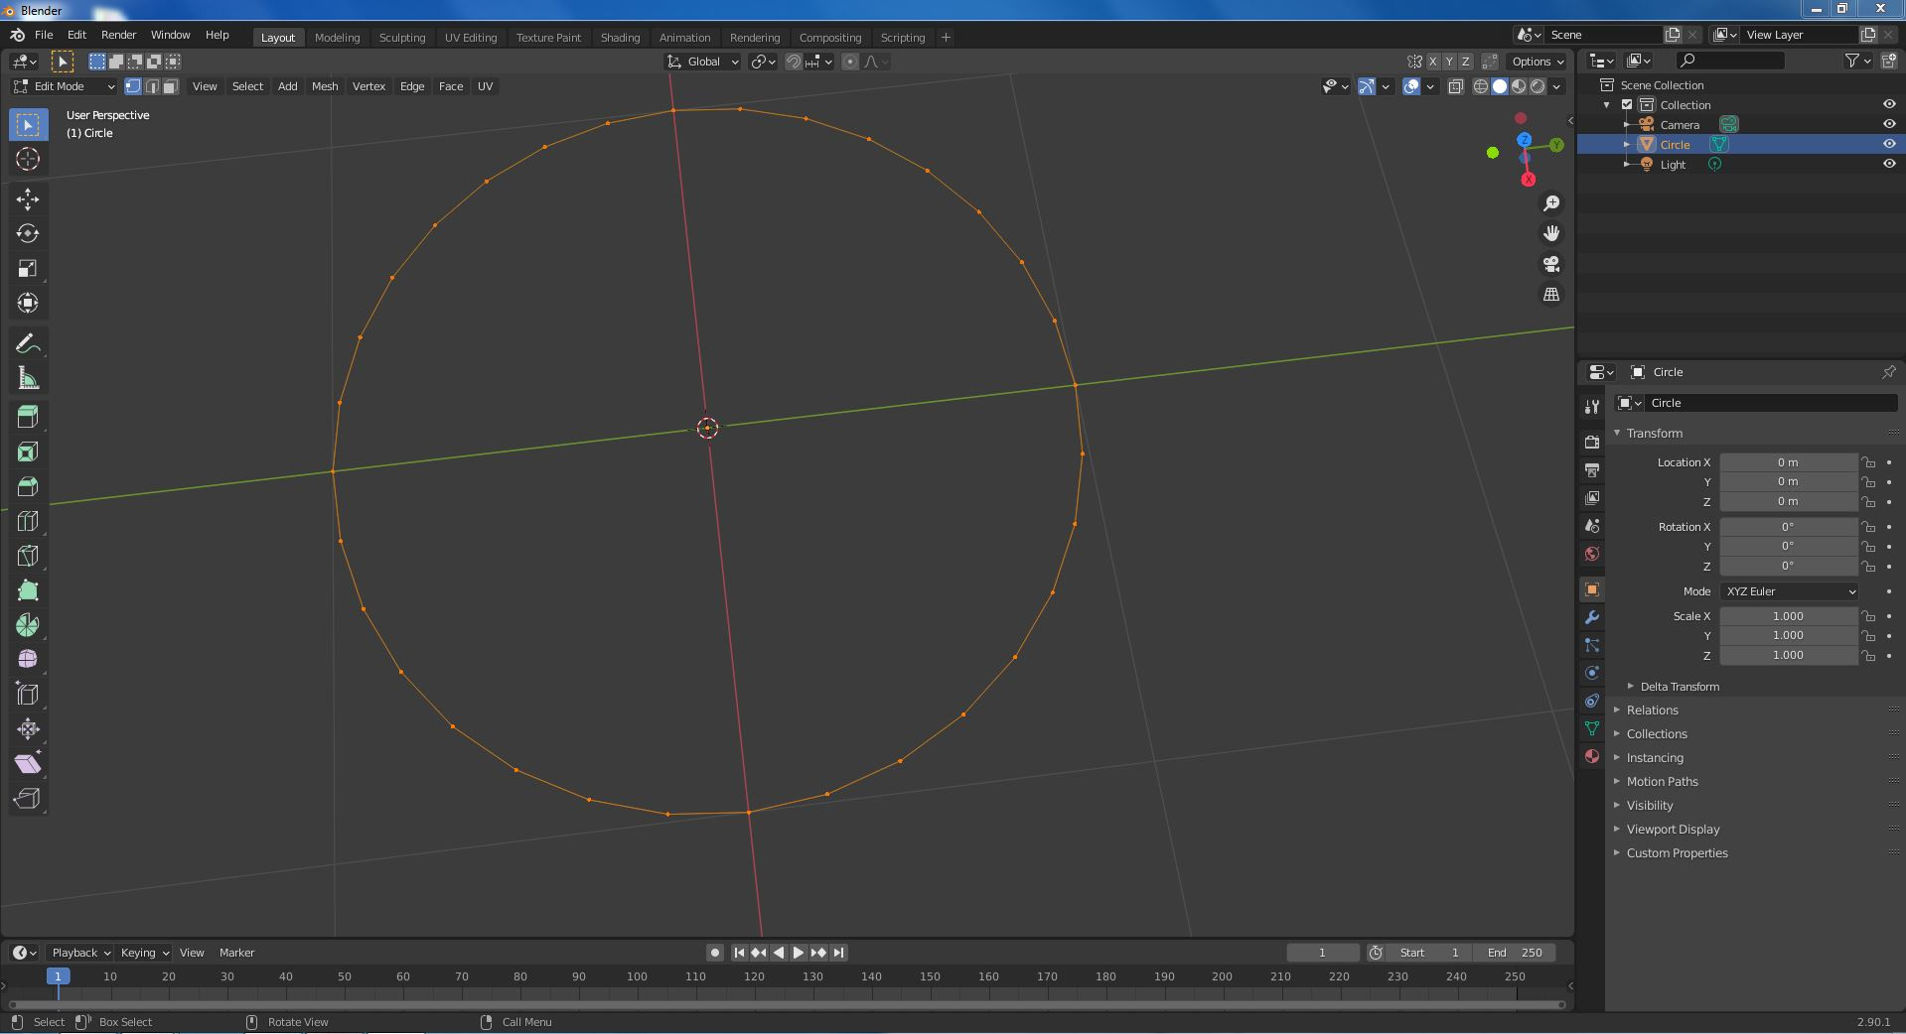The height and width of the screenshot is (1034, 1906).
Task: Toggle auto keying record button
Action: (714, 953)
